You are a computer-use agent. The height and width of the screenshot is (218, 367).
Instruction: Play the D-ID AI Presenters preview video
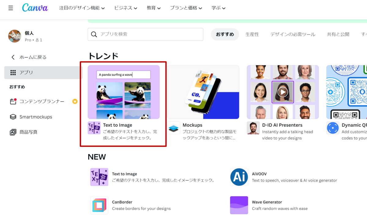pyautogui.click(x=283, y=92)
